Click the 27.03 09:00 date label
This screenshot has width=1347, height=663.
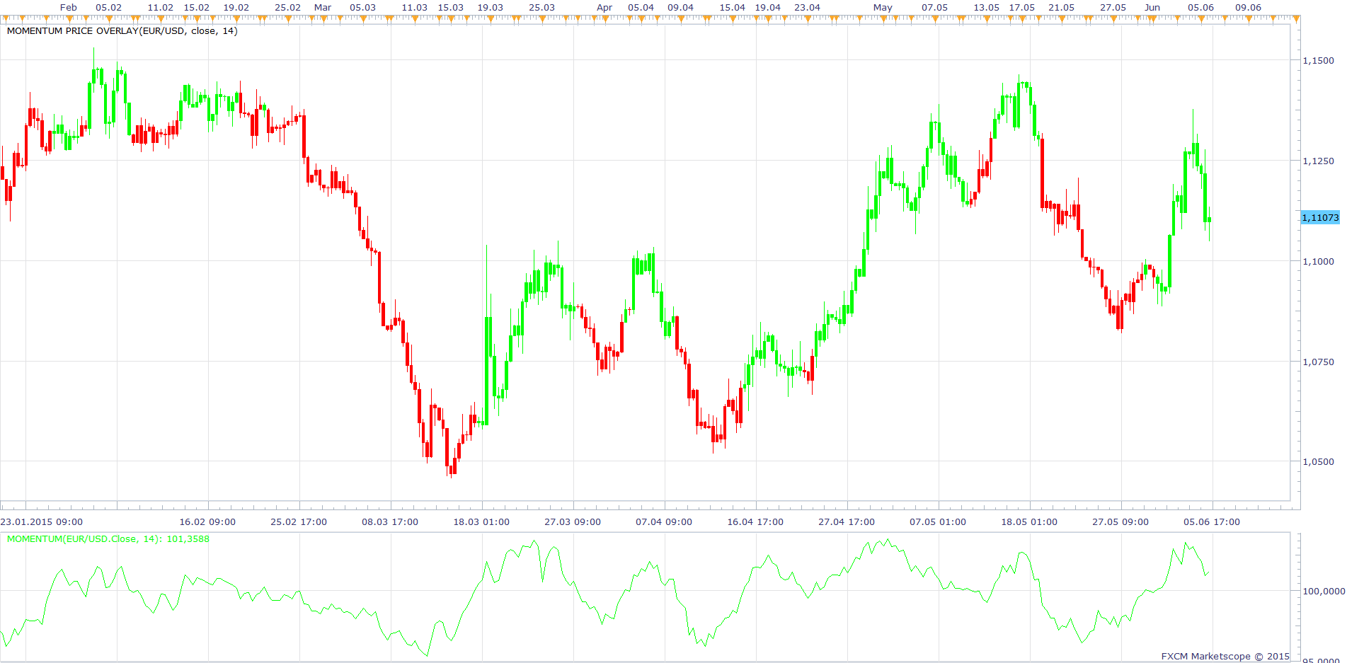click(x=573, y=522)
